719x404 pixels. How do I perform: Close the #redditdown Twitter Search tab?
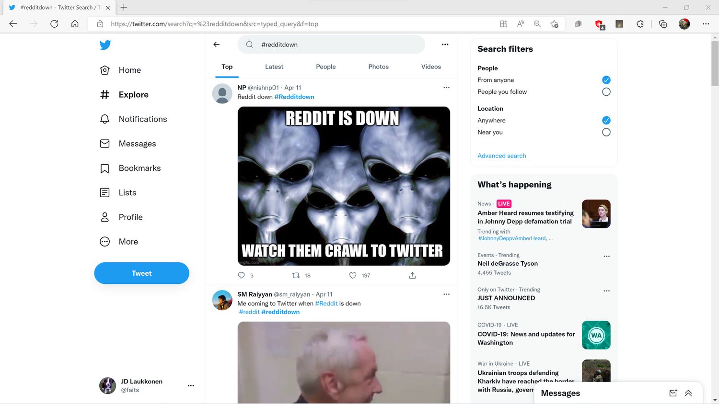pos(108,8)
